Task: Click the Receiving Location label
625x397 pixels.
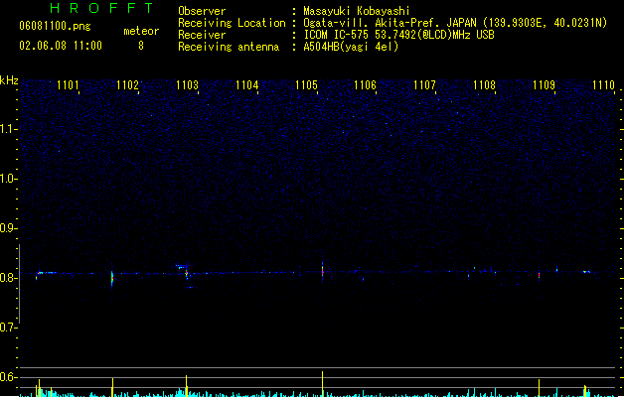Action: 232,23
